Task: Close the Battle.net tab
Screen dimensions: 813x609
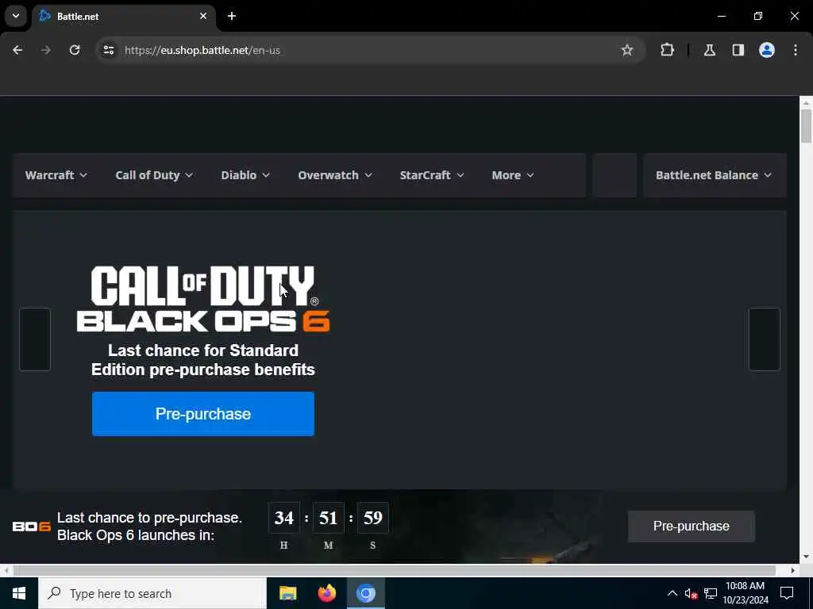Action: pos(203,16)
